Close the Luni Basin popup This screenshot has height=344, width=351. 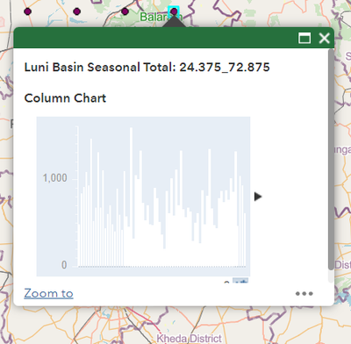(324, 38)
